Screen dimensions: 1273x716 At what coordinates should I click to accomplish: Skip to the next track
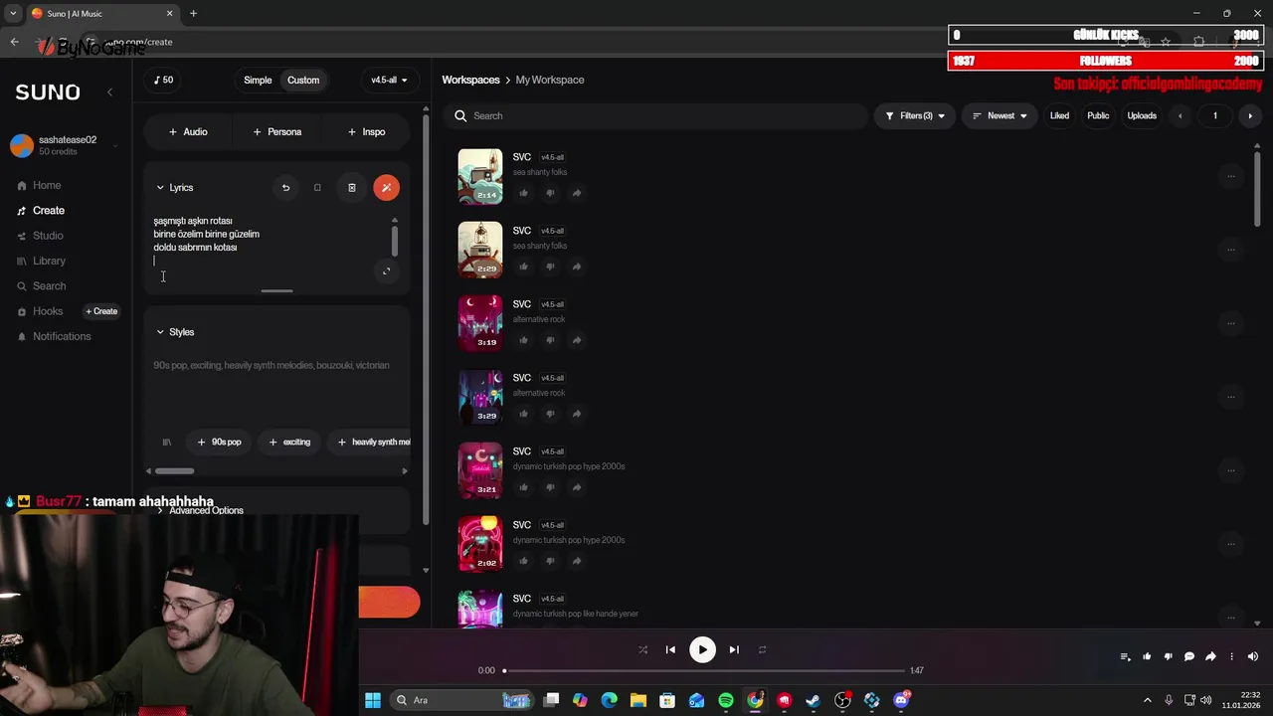(734, 650)
